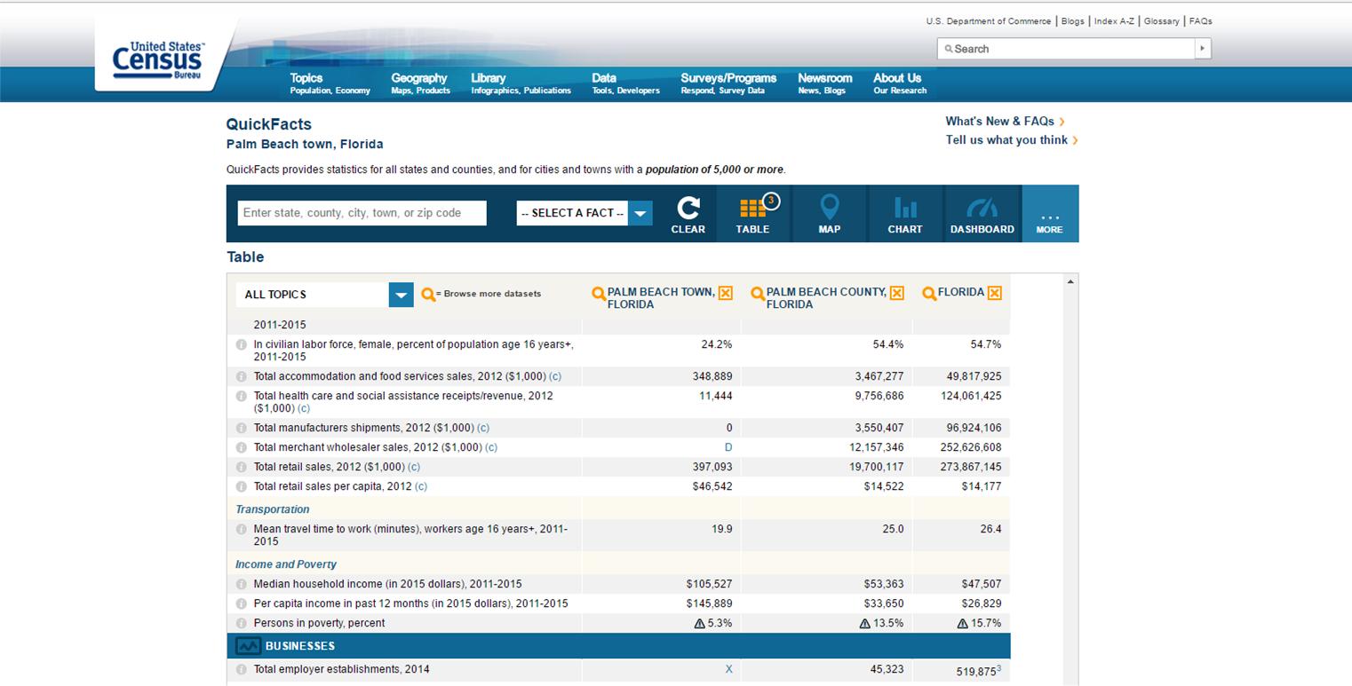Open the DASHBOARD gauge icon

(x=982, y=208)
